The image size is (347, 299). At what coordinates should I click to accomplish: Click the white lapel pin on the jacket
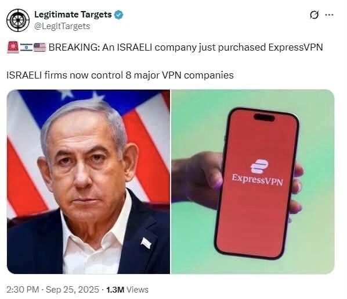[146, 243]
